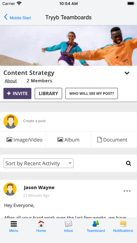Switch to the Home tab
This screenshot has height=243, width=137.
tap(41, 227)
